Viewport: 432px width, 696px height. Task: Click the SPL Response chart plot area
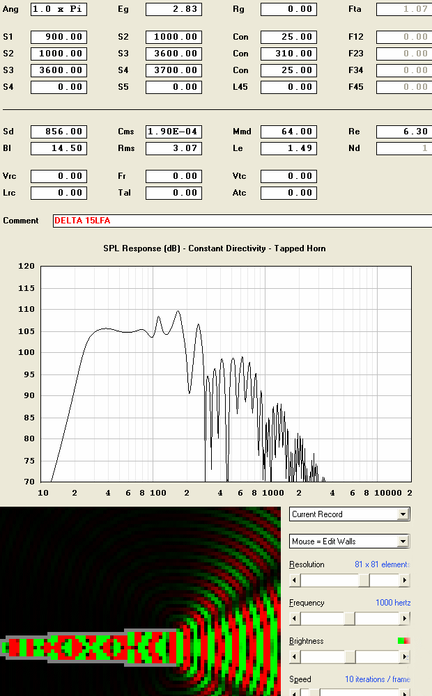pos(226,374)
